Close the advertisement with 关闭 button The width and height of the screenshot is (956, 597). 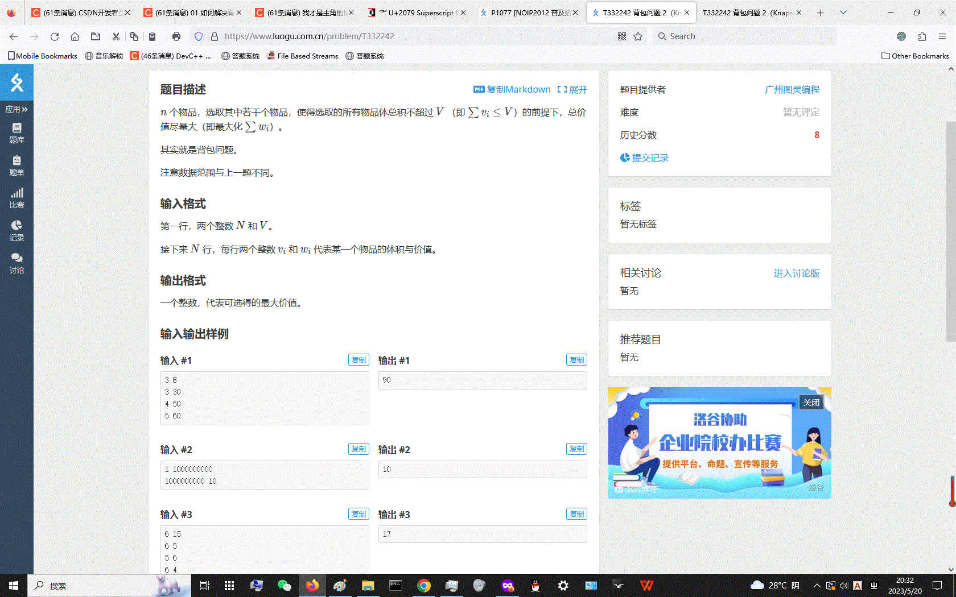(x=811, y=403)
